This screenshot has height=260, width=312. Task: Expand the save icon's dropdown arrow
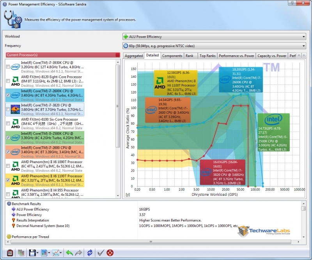point(37,253)
